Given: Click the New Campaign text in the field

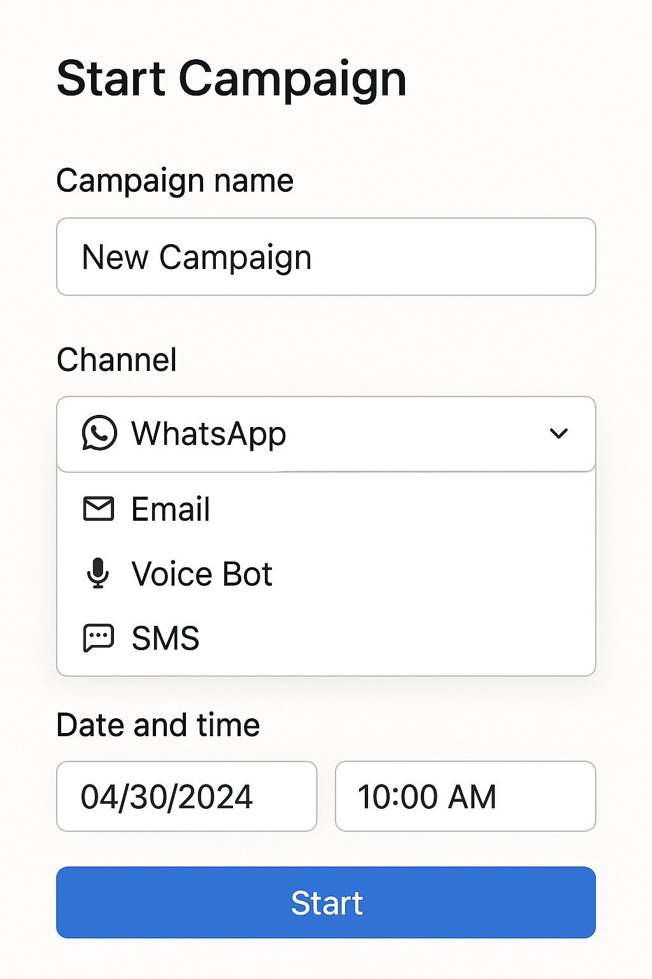Looking at the screenshot, I should click(197, 257).
